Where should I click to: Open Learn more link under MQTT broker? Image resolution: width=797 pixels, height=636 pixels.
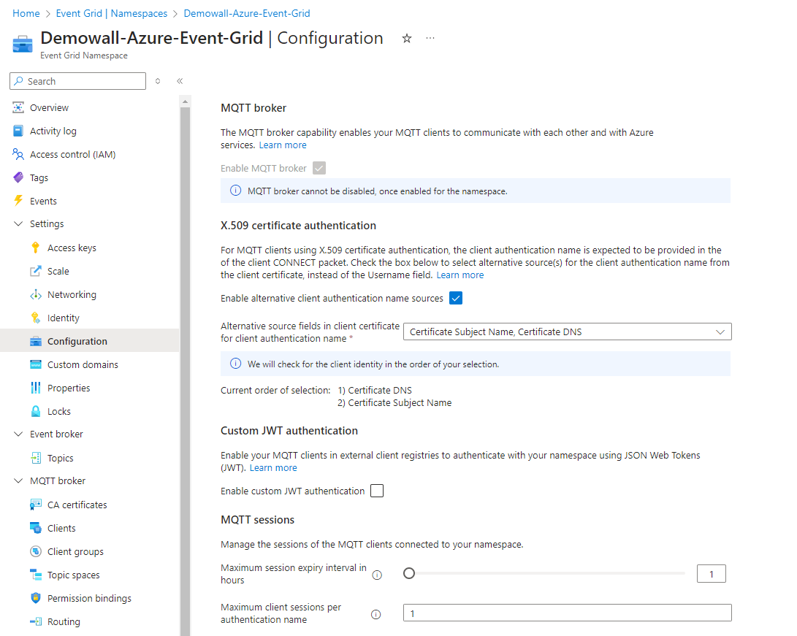[x=283, y=145]
